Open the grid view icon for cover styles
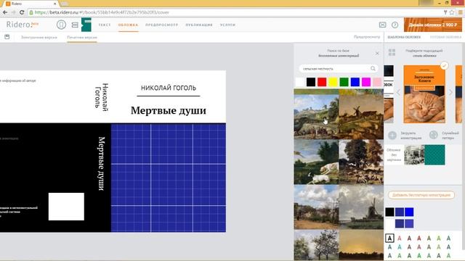This screenshot has width=465, height=261. (x=392, y=52)
